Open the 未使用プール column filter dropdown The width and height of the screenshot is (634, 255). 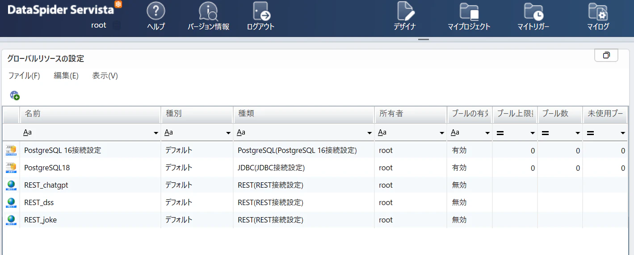click(x=623, y=133)
